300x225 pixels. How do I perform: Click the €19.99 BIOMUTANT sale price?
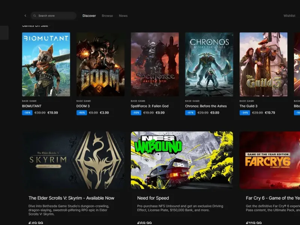pos(52,113)
